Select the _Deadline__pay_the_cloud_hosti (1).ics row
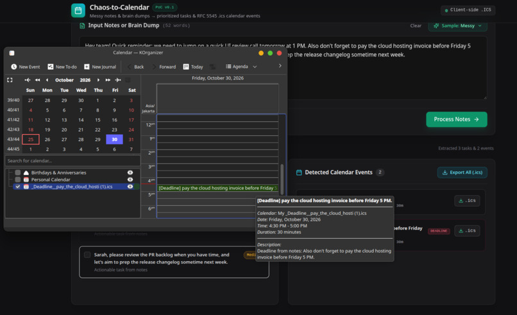This screenshot has width=517, height=315. coord(72,187)
